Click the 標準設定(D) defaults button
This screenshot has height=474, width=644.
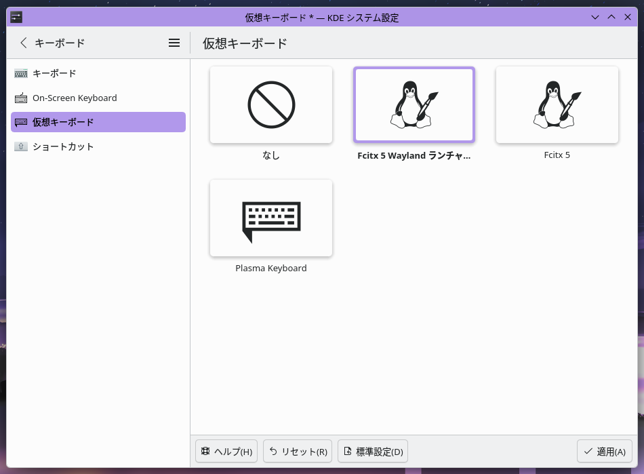pyautogui.click(x=373, y=452)
